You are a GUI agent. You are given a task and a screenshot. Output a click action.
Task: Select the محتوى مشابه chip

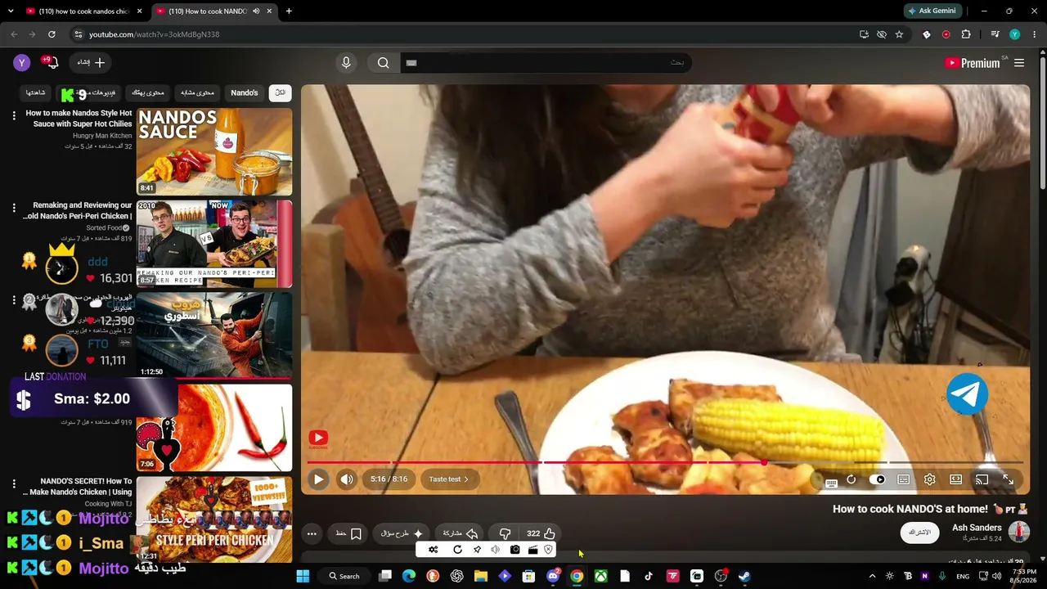tap(197, 92)
